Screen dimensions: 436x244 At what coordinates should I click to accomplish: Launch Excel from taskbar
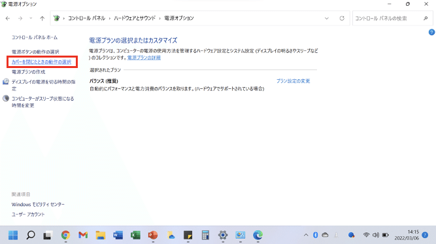pyautogui.click(x=135, y=235)
